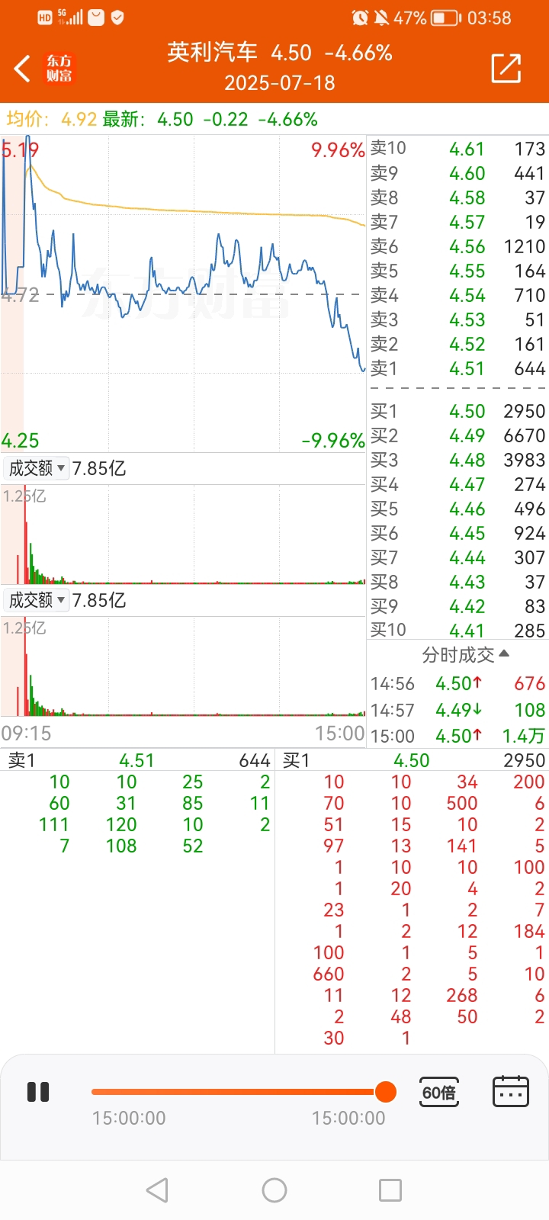Collapse the 分时成交 panel
The width and height of the screenshot is (549, 1220).
tap(465, 654)
